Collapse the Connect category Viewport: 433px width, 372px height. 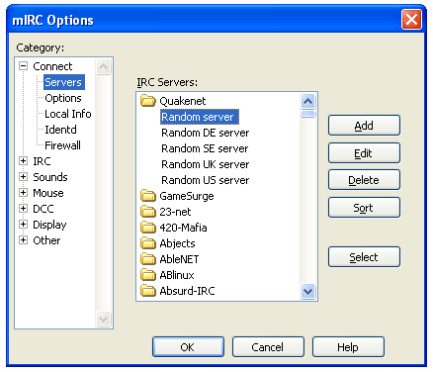23,66
